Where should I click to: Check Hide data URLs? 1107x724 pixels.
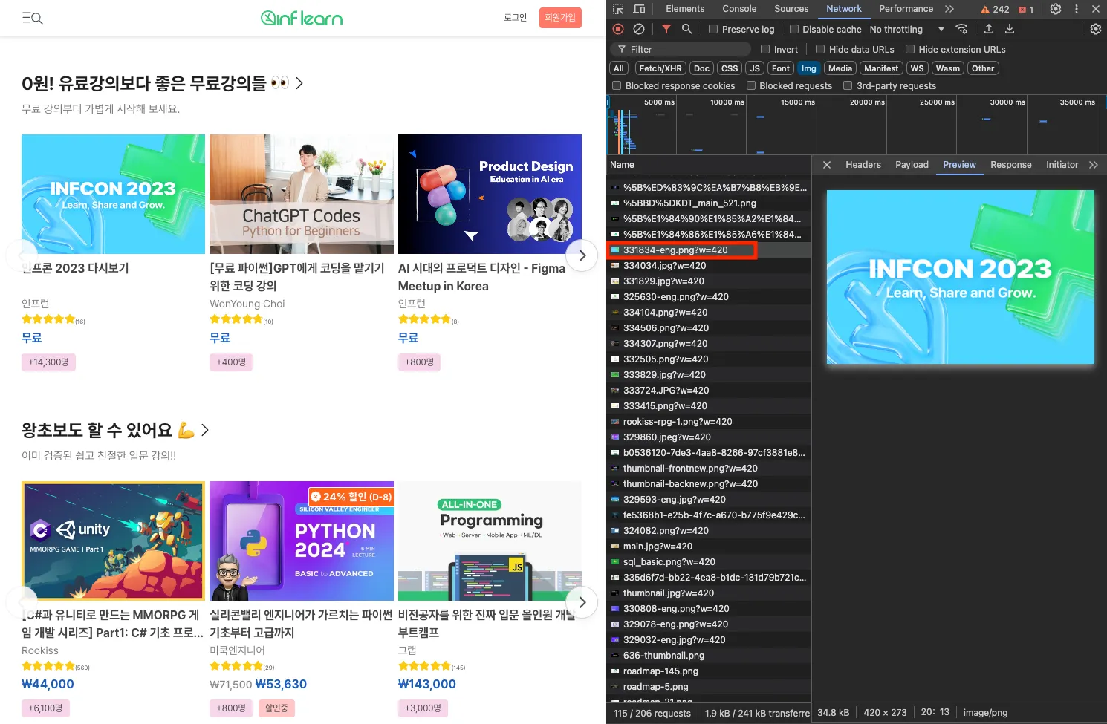(x=820, y=50)
